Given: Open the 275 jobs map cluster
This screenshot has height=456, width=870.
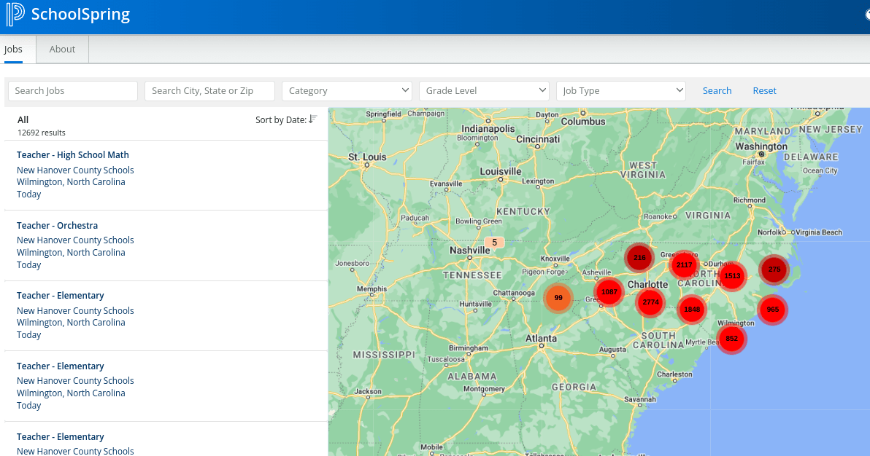Looking at the screenshot, I should pos(774,270).
